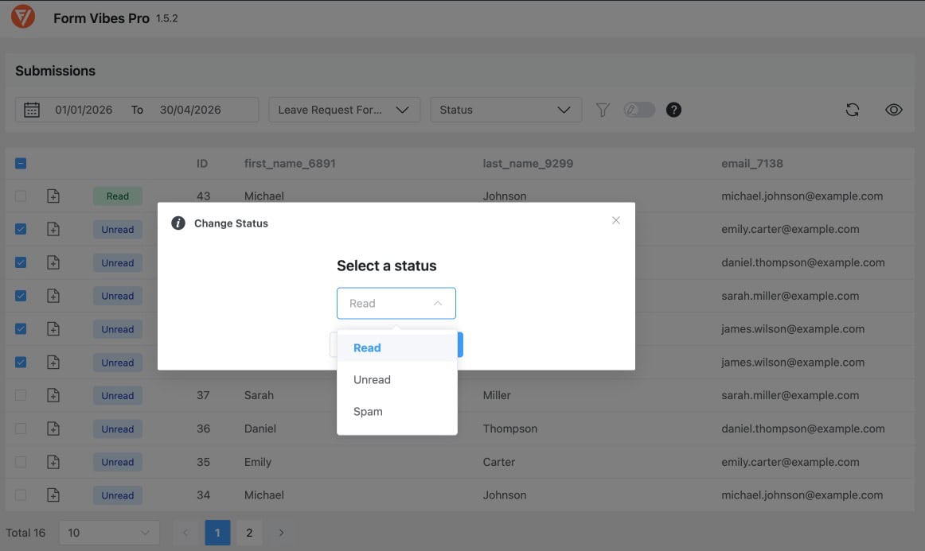Open the help question mark icon
925x551 pixels.
673,110
